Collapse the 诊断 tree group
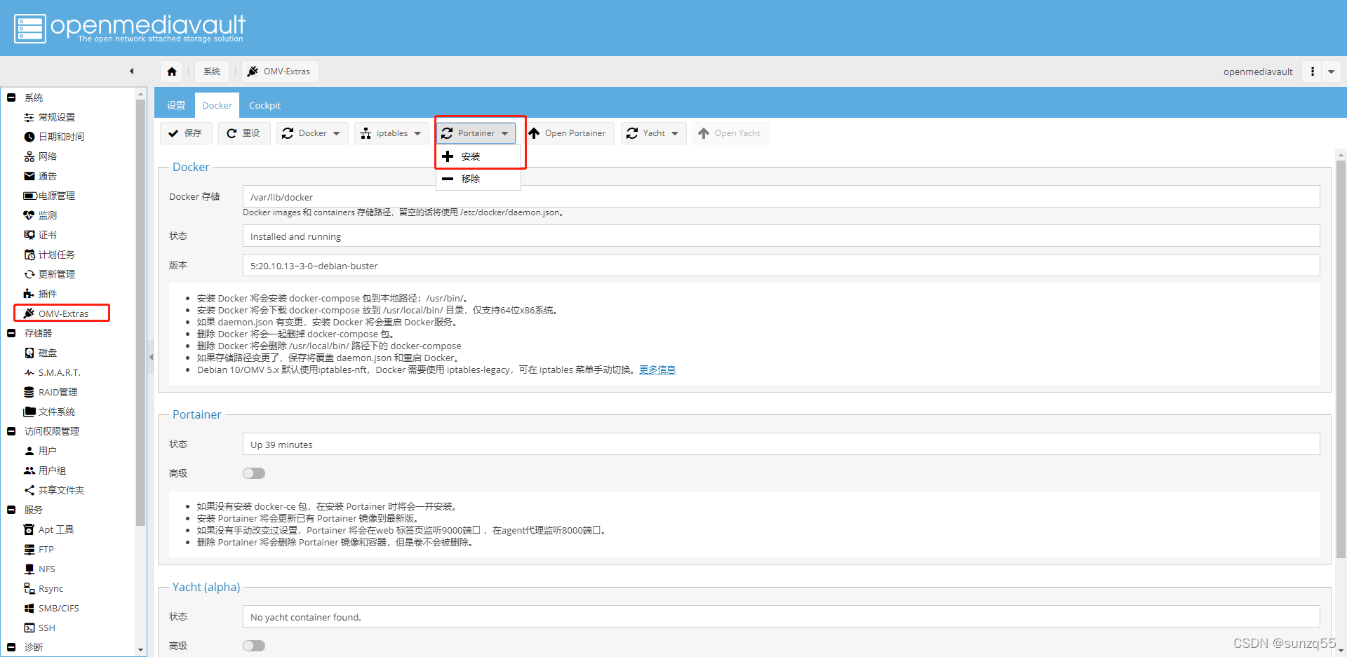The width and height of the screenshot is (1347, 657). [x=11, y=647]
